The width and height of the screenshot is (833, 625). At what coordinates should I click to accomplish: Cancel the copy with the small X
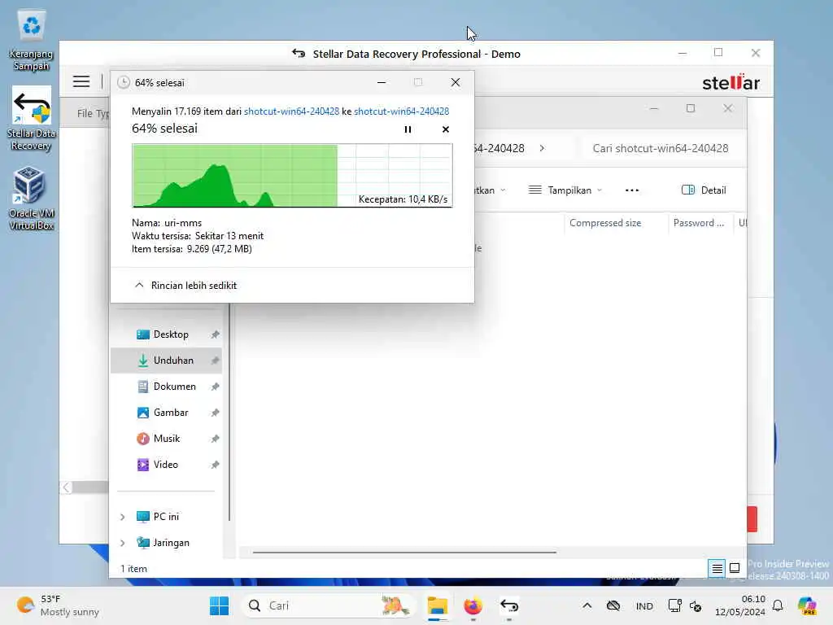(446, 129)
